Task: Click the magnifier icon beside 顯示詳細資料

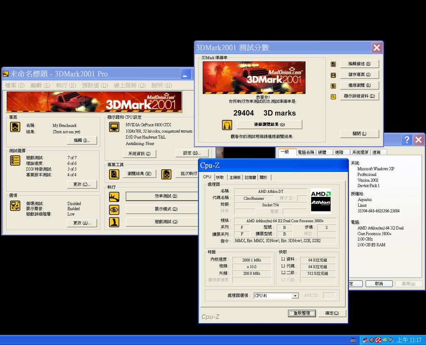Action: coord(333,97)
